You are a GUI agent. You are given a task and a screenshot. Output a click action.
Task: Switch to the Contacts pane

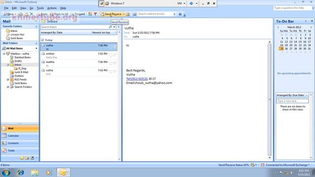click(20, 143)
